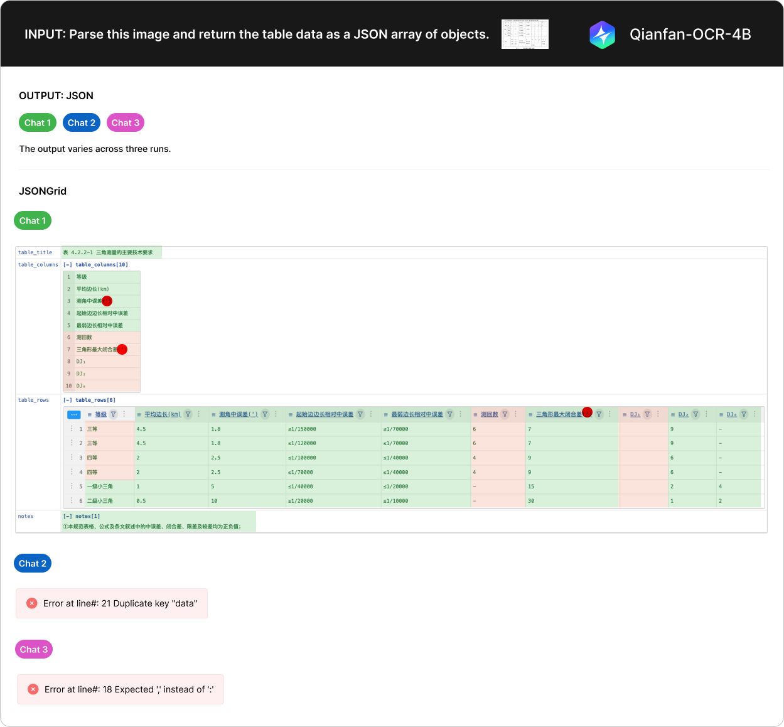Viewport: 784px width, 727px height.
Task: Click the filter icon in the 等级 column header
Action: pyautogui.click(x=114, y=414)
